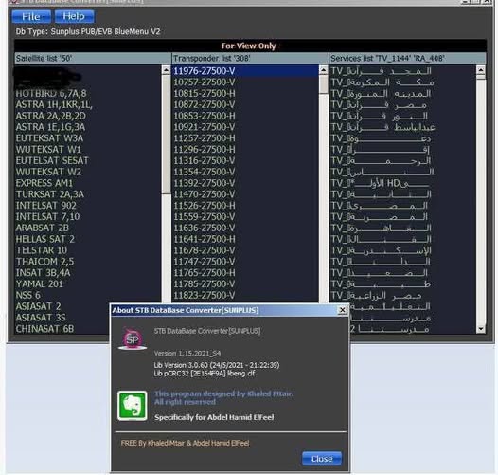Select INTELSAT 902 satellite
The image size is (498, 475).
click(x=88, y=206)
